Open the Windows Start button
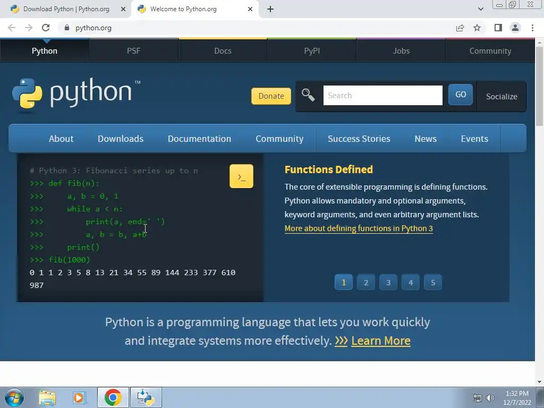This screenshot has height=408, width=544. pos(14,397)
